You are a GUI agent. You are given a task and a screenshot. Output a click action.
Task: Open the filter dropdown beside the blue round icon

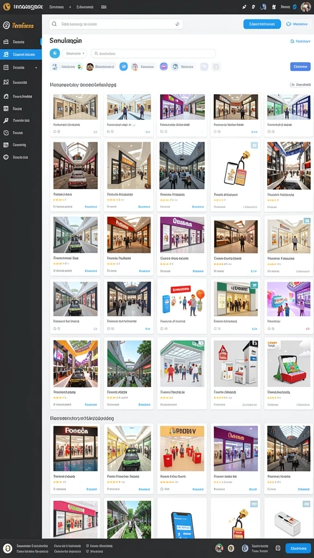tap(74, 53)
